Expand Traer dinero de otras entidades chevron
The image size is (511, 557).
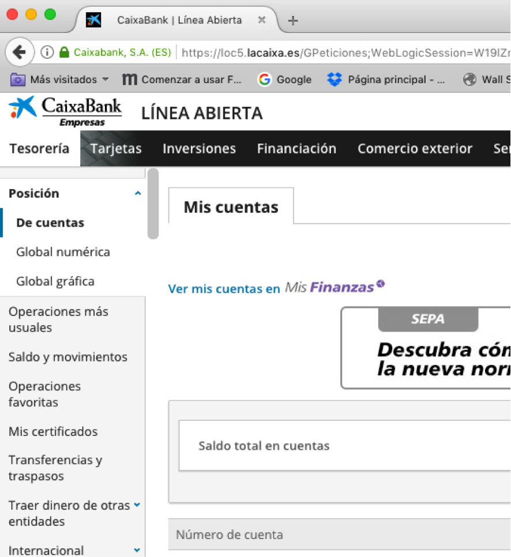coord(137,505)
